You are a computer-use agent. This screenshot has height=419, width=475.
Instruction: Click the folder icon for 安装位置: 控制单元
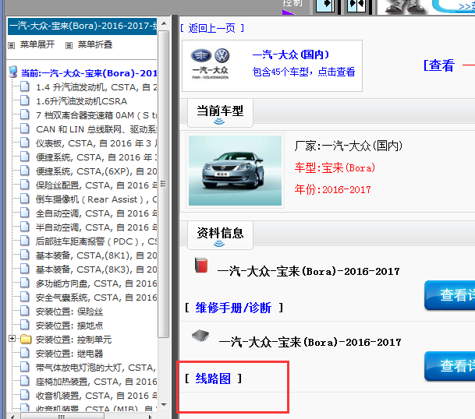point(26,339)
